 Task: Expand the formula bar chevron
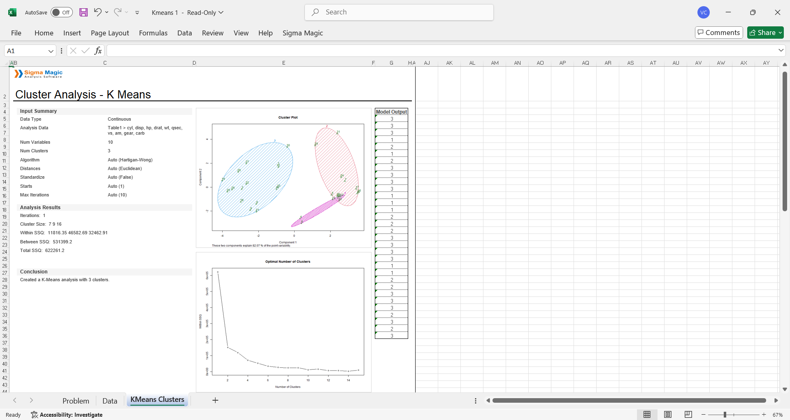tap(781, 50)
